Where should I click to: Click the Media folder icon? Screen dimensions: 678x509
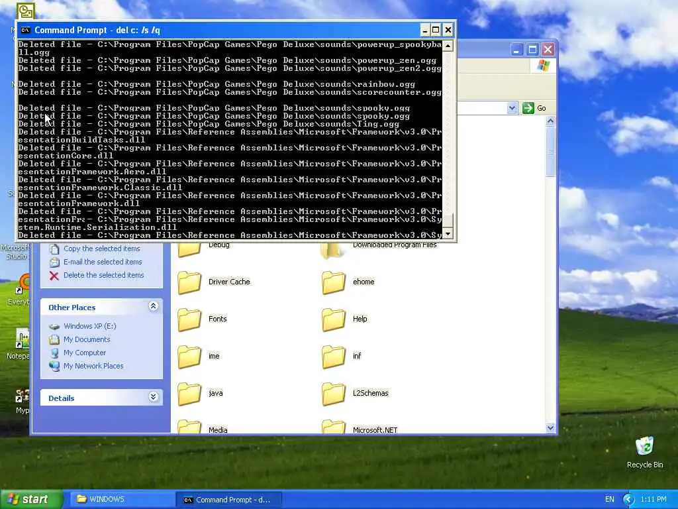(x=189, y=427)
